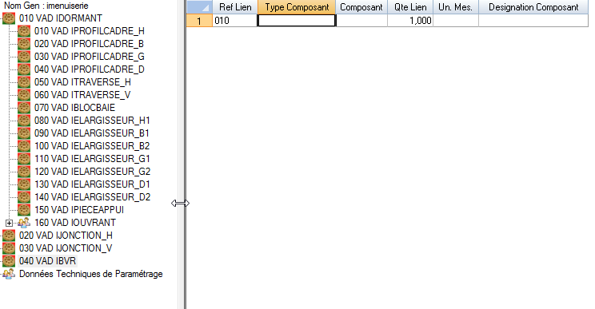This screenshot has width=595, height=309.
Task: Click the people icon of 160 VAD IOUVRANT
Action: pyautogui.click(x=24, y=223)
